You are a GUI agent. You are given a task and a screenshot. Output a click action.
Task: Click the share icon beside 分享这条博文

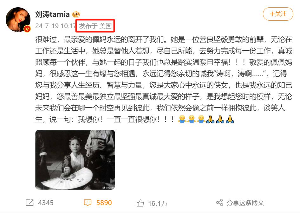point(219,203)
